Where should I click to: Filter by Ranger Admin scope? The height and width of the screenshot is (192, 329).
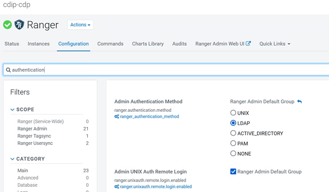pyautogui.click(x=32, y=129)
